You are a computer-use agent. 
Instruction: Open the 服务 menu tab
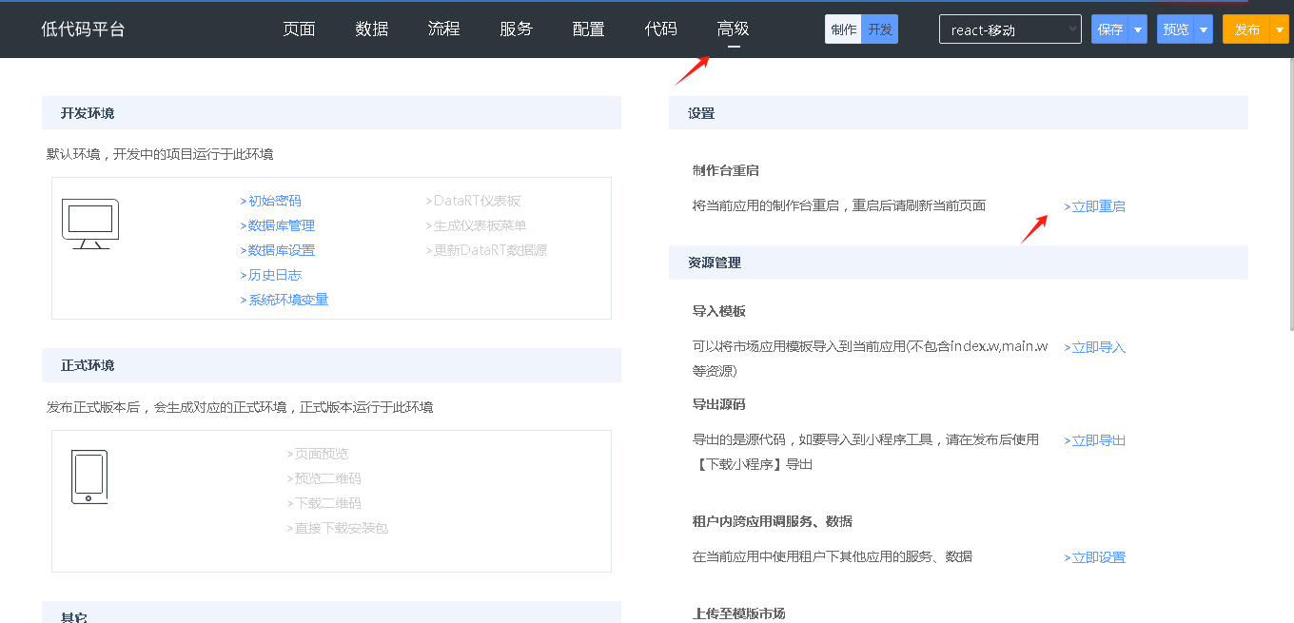[x=517, y=29]
